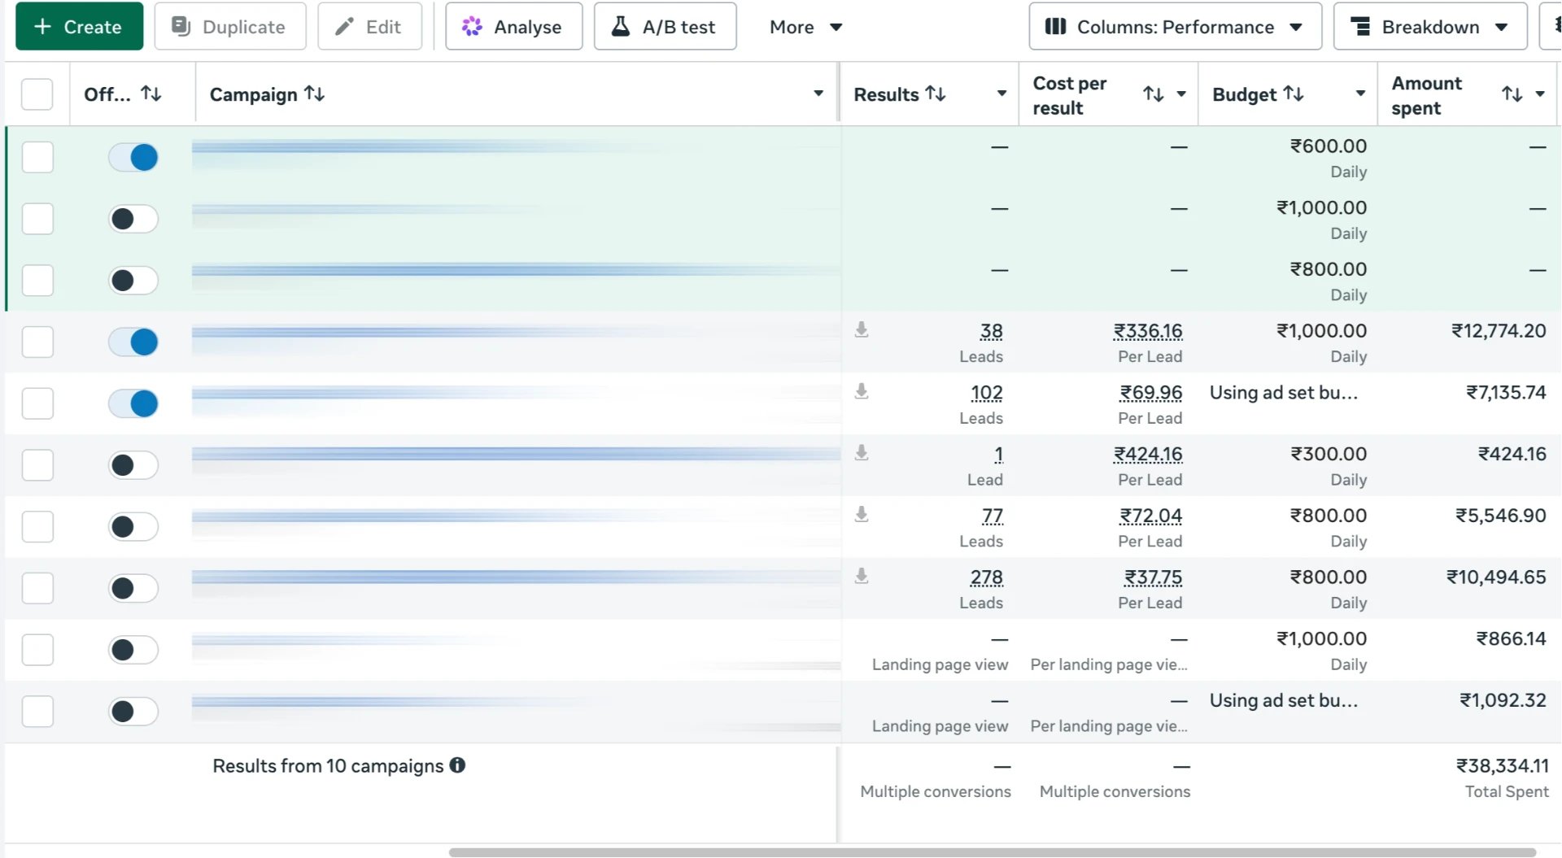Select all campaigns with header checkbox
Screen dimensions: 1562x858
(37, 94)
